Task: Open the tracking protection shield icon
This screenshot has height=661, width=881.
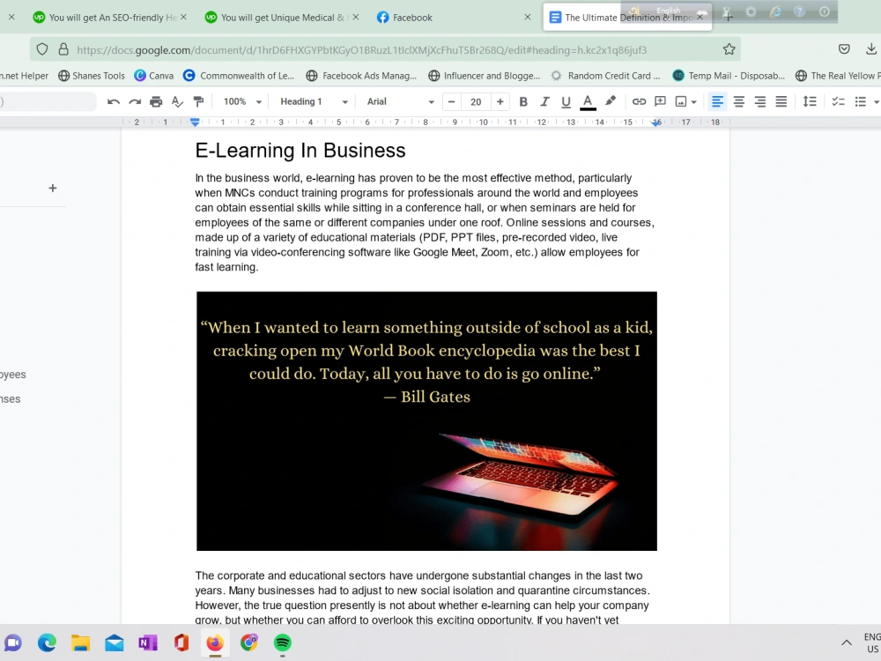Action: (x=42, y=49)
